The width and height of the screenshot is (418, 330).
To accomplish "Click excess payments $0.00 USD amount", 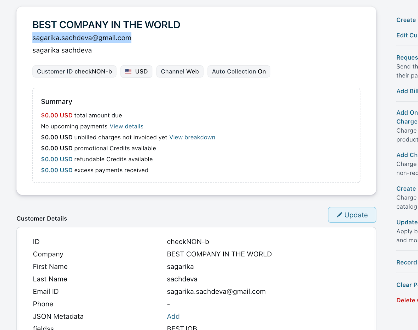I will (x=57, y=170).
